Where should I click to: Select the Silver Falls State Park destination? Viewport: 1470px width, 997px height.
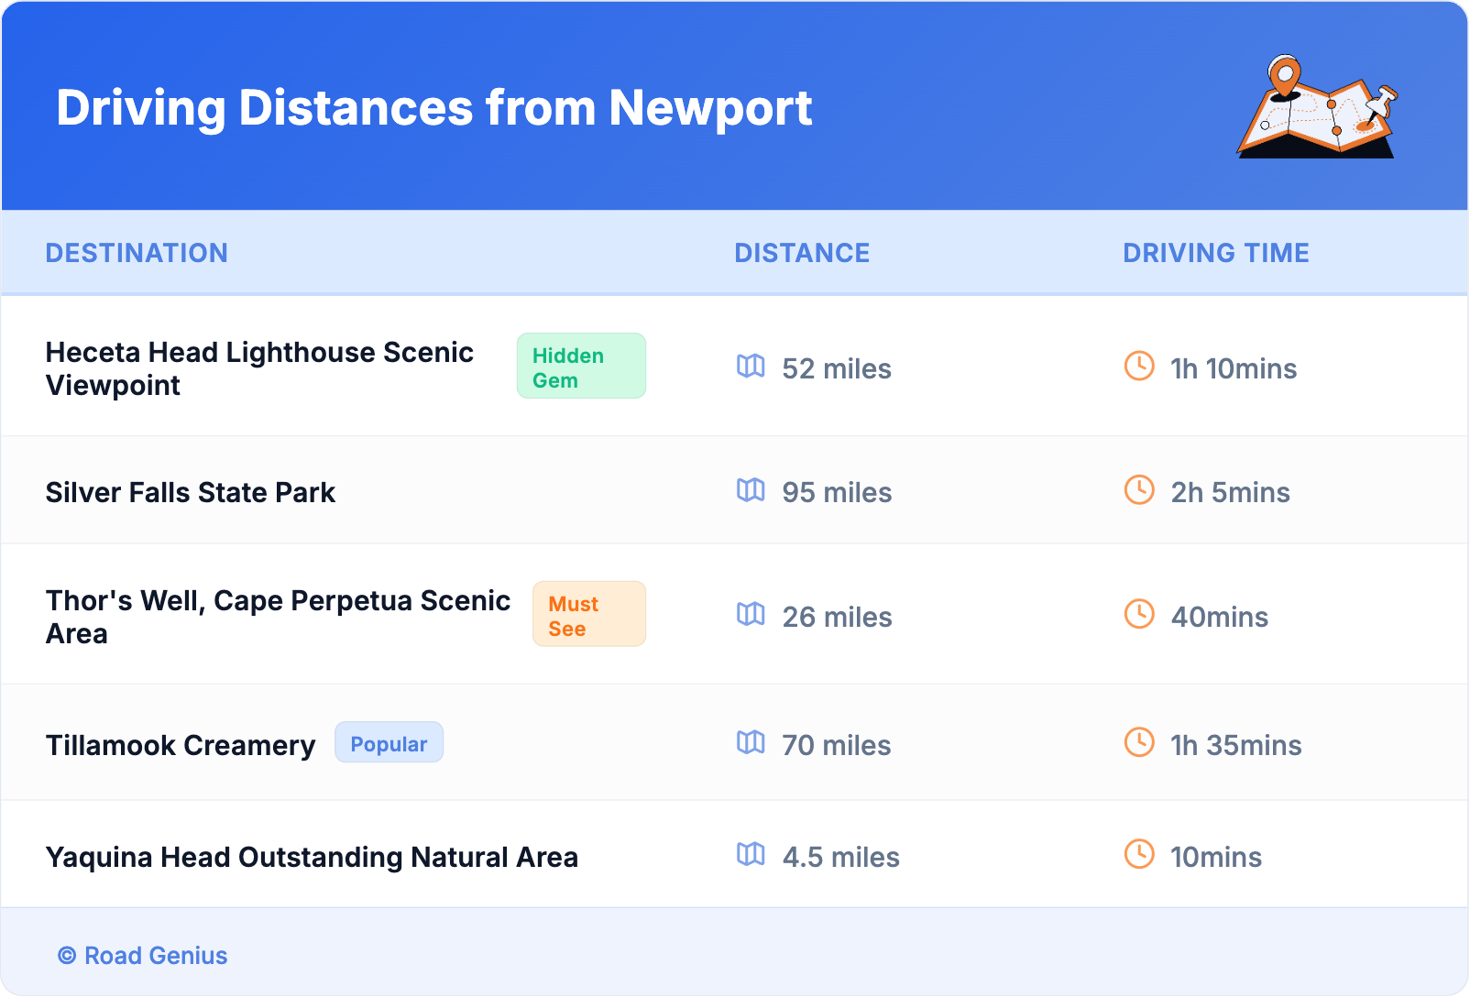[x=191, y=493]
